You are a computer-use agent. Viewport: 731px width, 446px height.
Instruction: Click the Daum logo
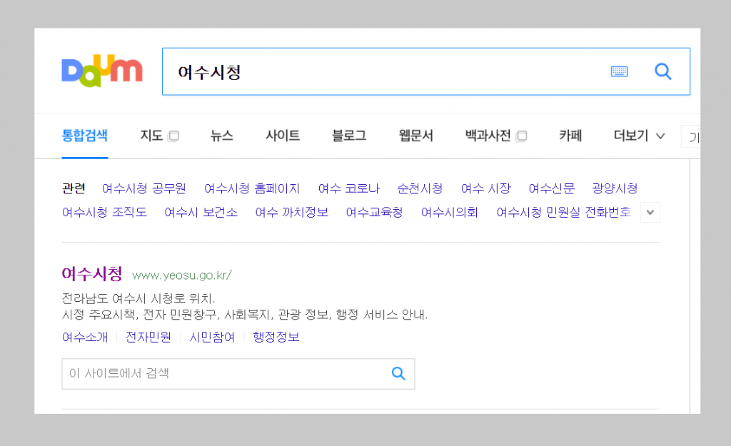tap(102, 71)
